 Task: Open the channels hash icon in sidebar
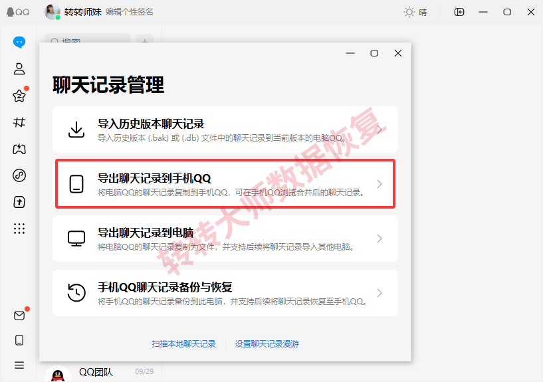pos(19,122)
